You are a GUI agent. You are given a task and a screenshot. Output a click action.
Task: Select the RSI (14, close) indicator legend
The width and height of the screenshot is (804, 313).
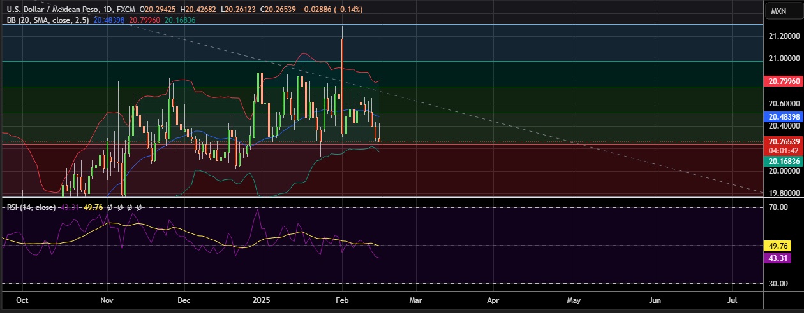coord(31,207)
